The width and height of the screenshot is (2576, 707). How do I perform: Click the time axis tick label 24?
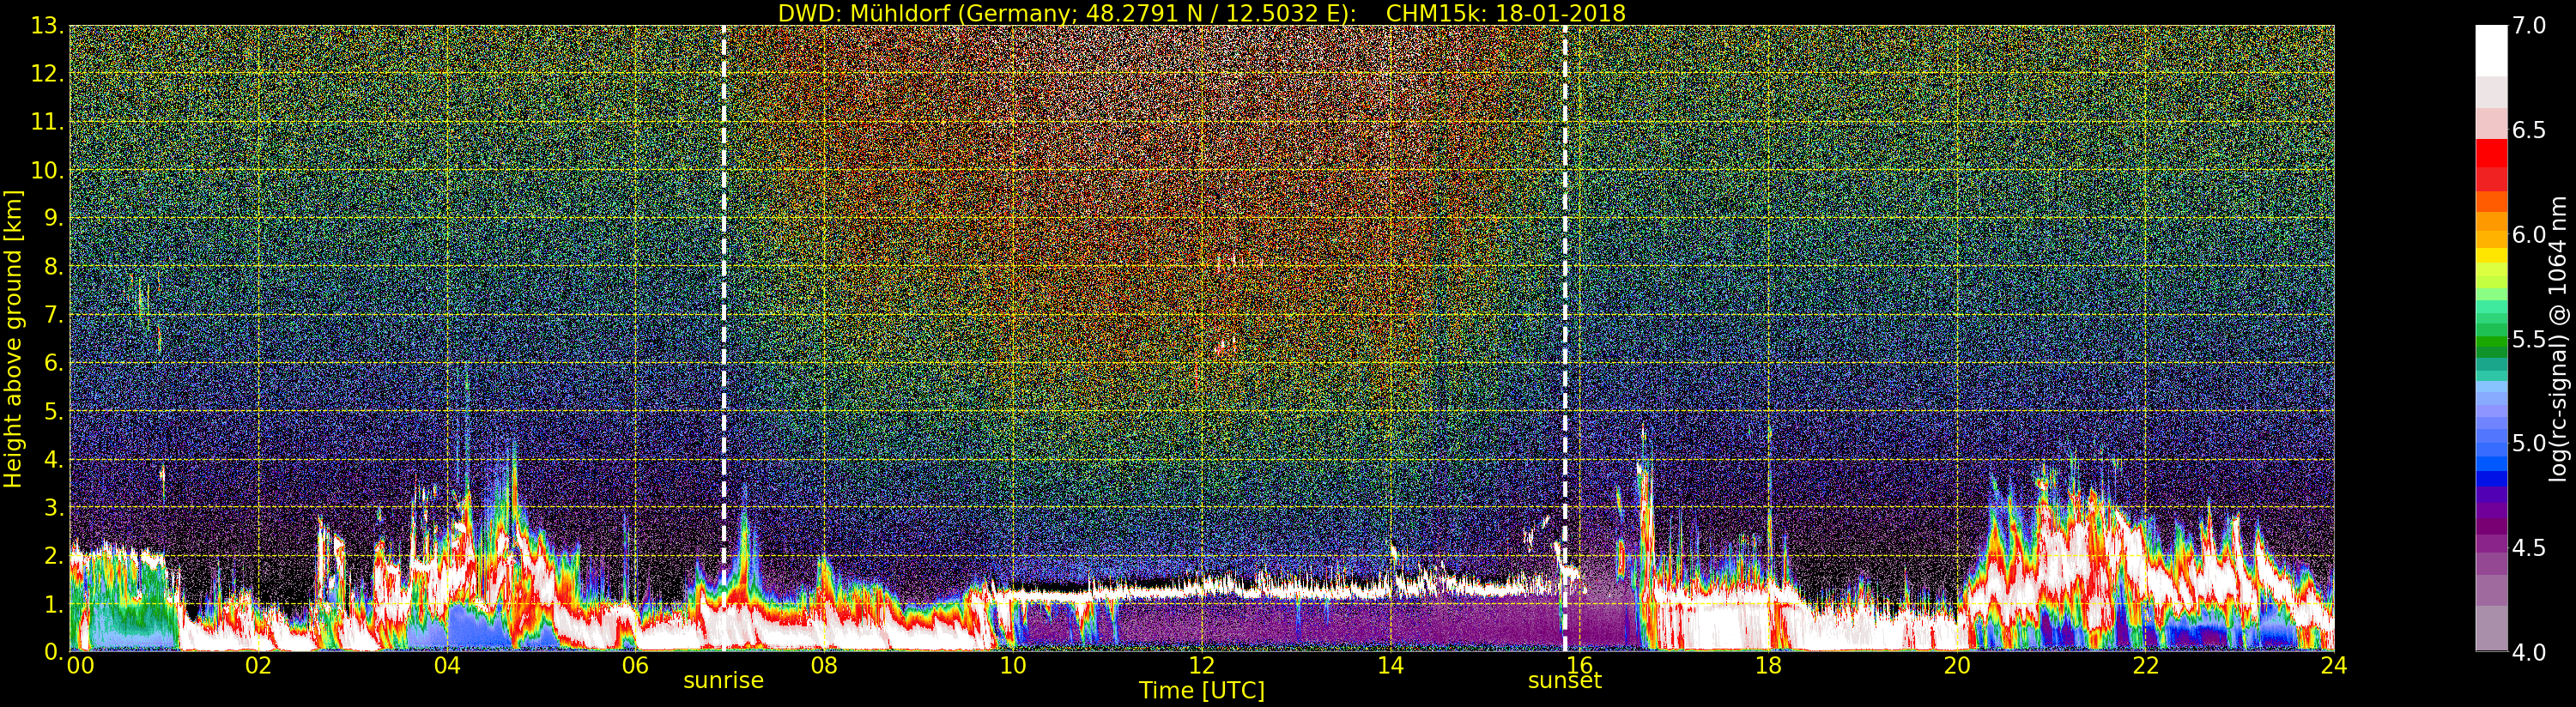click(x=2334, y=665)
